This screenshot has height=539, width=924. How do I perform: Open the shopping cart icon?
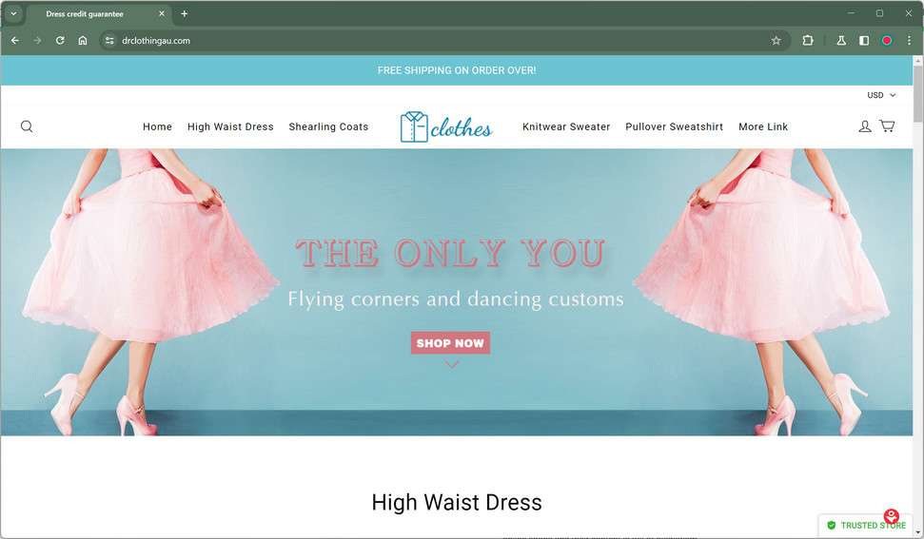(x=887, y=125)
